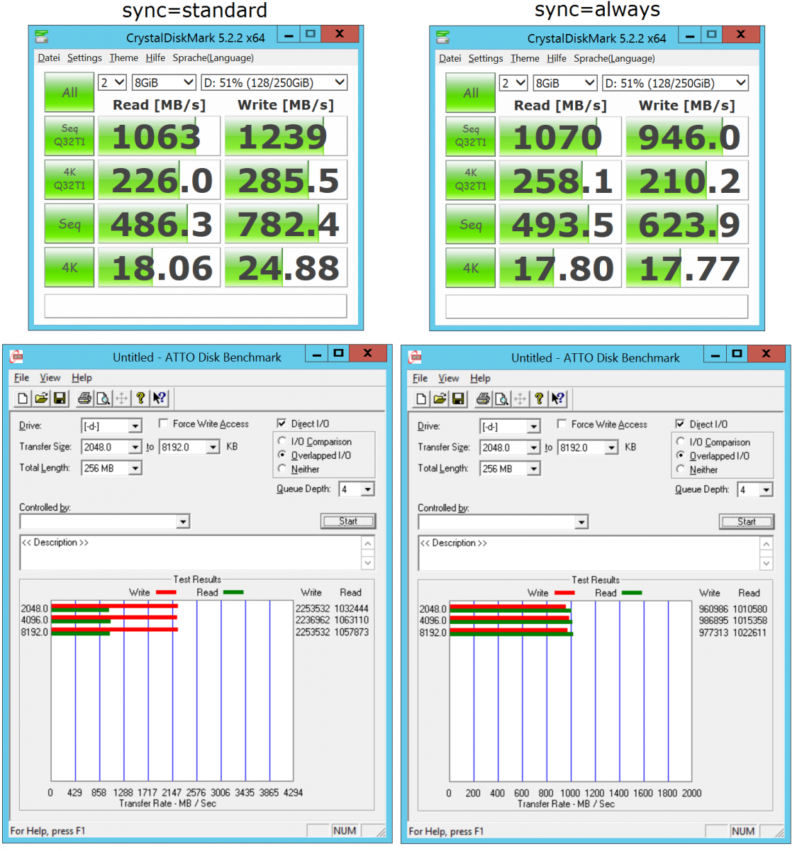Click the Open folder icon in the right ATTO window

click(440, 399)
